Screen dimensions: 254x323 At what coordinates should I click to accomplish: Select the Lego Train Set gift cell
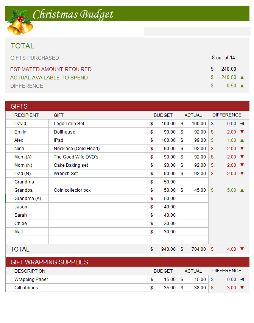(98, 124)
